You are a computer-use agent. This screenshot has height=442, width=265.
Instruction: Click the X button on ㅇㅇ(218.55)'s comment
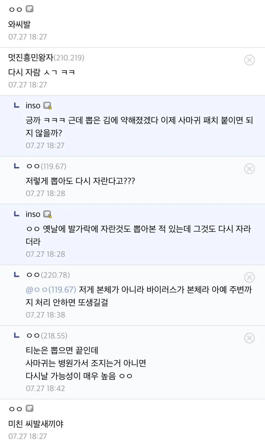pyautogui.click(x=249, y=339)
